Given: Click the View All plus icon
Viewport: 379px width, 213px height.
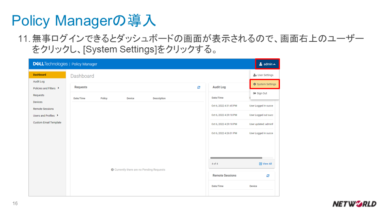Looking at the screenshot, I should (260, 164).
